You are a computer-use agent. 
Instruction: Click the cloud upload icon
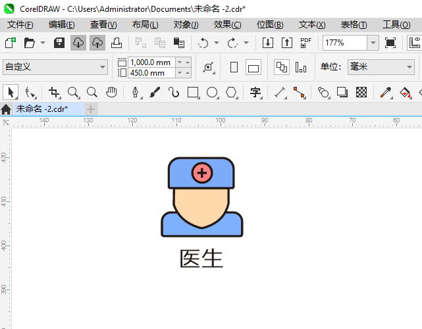click(x=97, y=43)
